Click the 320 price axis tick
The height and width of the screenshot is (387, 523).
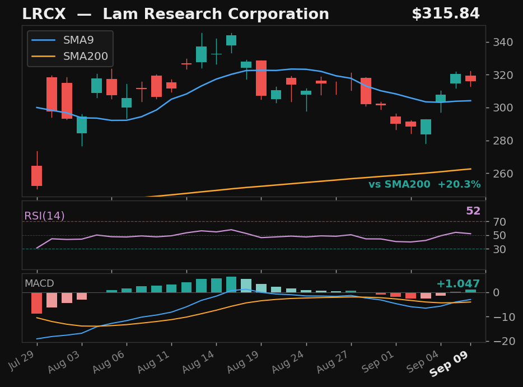pyautogui.click(x=503, y=75)
